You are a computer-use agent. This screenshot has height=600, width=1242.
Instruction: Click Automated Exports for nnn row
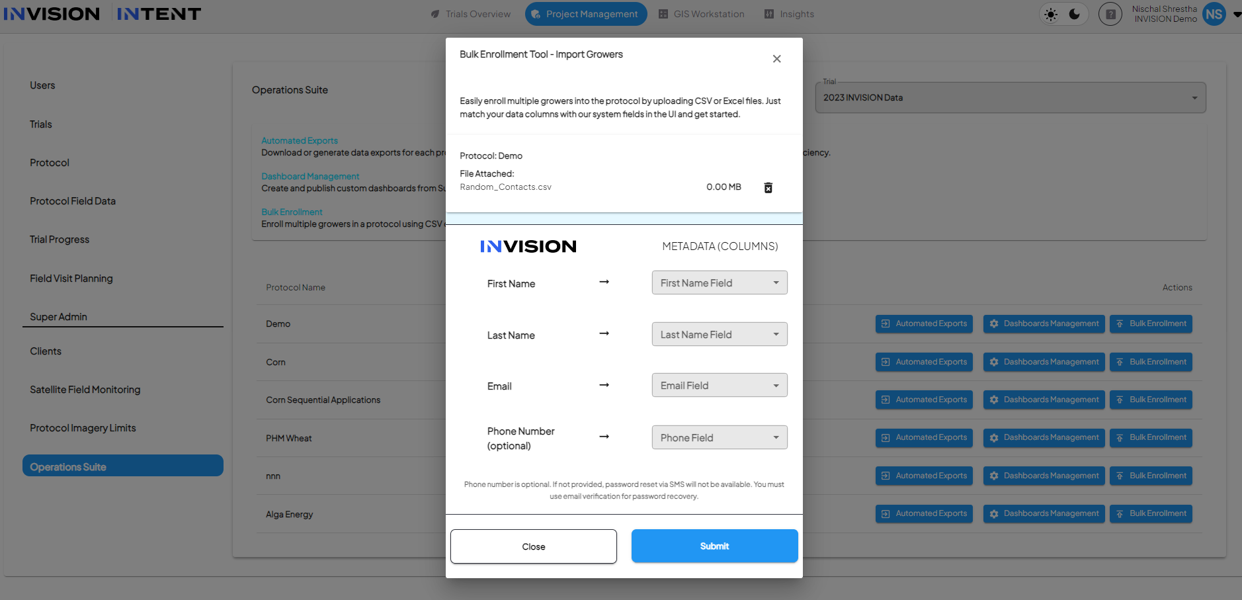tap(924, 476)
